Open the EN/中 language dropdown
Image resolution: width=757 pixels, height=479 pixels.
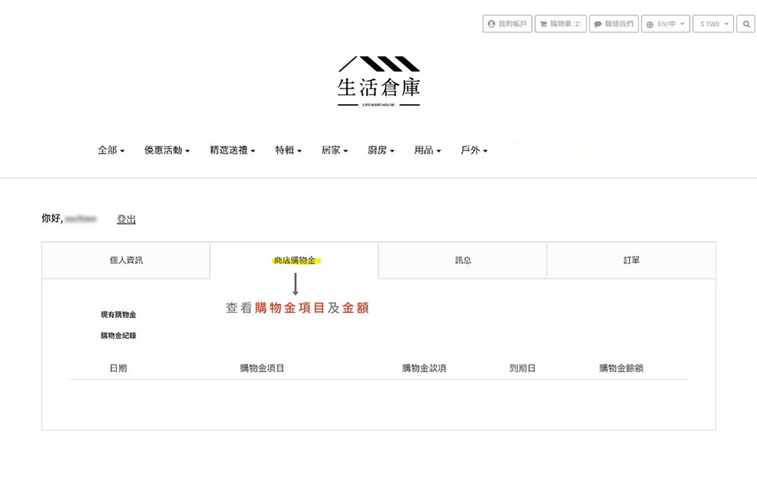666,24
